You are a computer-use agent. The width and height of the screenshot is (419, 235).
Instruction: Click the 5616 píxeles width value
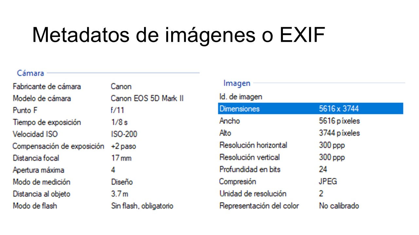339,121
